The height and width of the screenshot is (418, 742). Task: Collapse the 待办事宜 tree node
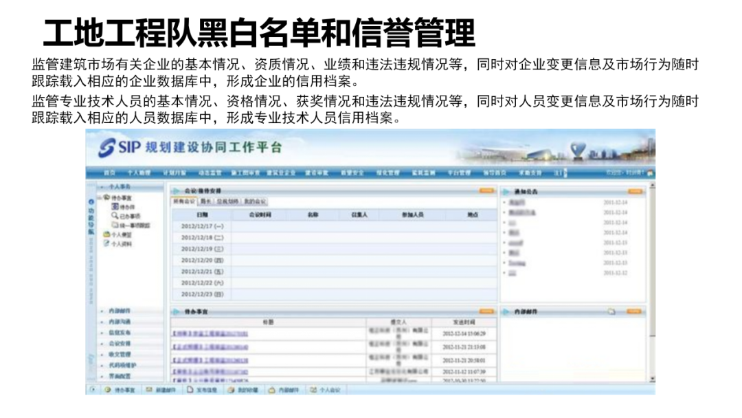point(100,197)
